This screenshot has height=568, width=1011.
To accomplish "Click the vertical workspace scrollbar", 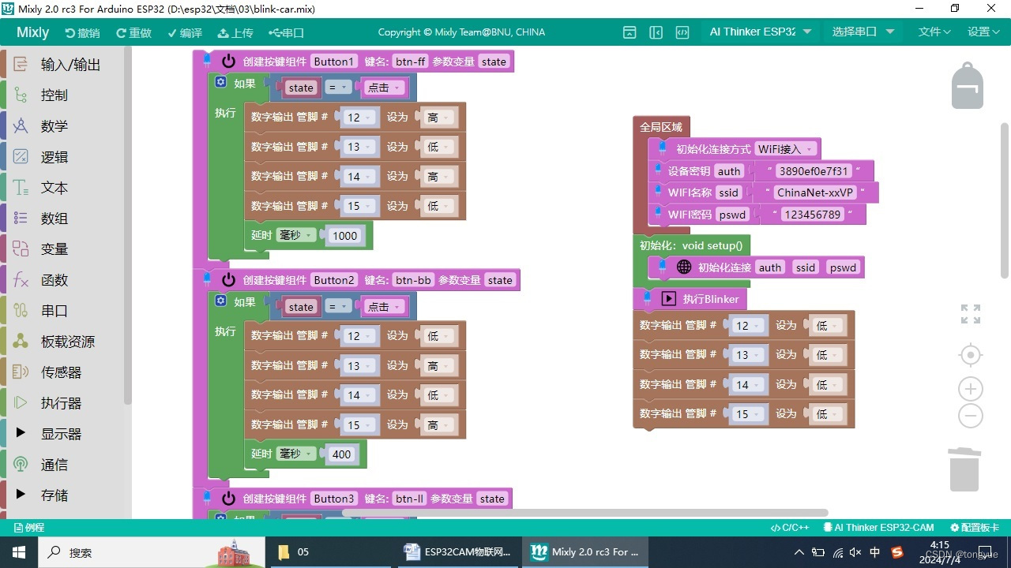I will (x=1005, y=200).
